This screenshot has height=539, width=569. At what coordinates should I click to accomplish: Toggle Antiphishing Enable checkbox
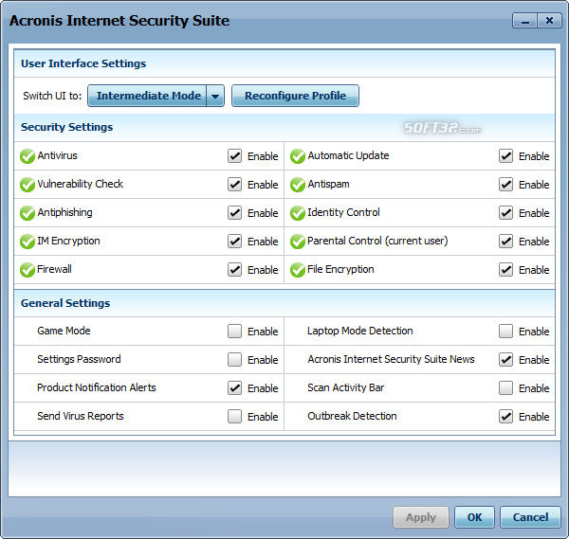[x=235, y=213]
